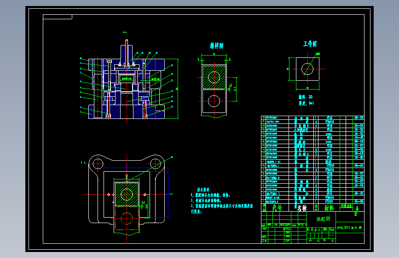The height and width of the screenshot is (258, 399).
Task: Click the workpiece circle in 工件图
Action: click(x=307, y=69)
